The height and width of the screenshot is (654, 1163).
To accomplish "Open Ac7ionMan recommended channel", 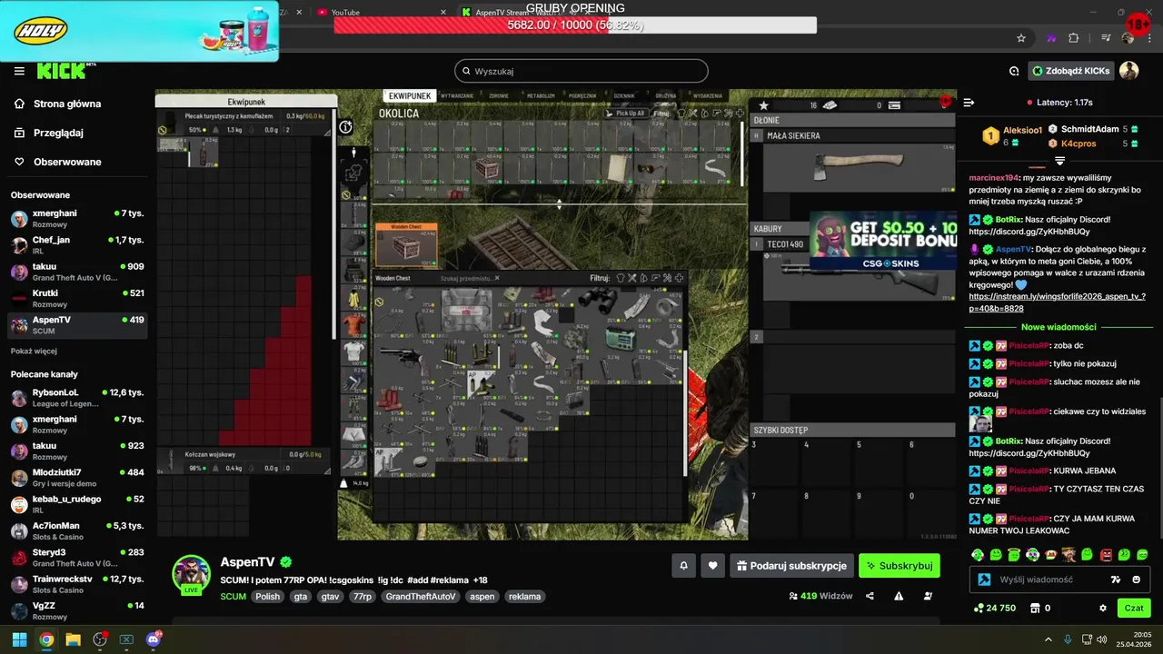I will point(78,530).
